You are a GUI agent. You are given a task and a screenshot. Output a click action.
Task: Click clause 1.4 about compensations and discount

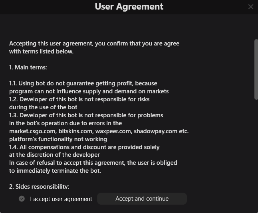[x=84, y=147]
